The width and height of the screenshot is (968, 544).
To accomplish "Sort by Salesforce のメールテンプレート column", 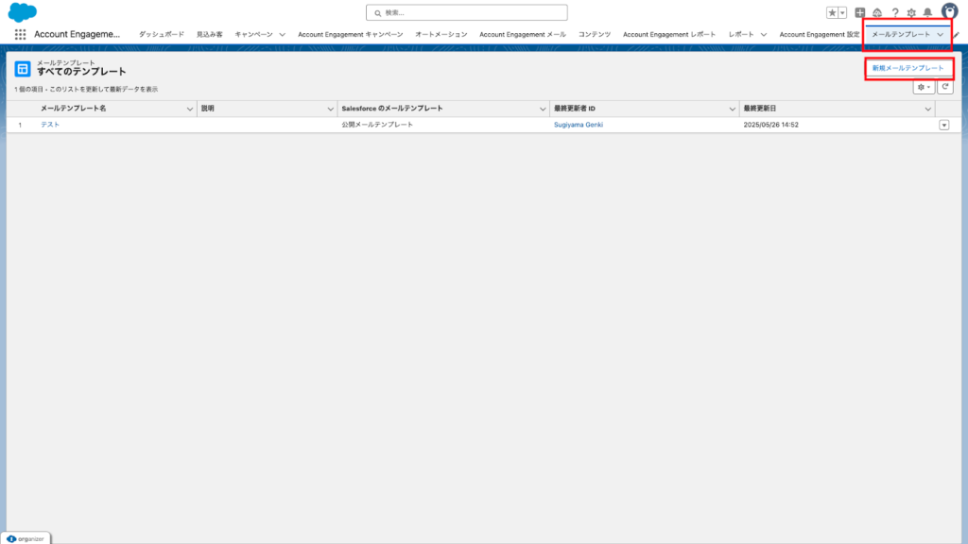I will point(392,109).
